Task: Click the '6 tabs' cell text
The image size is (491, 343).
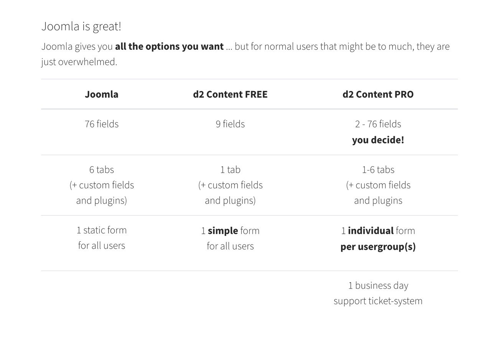Action: [102, 169]
